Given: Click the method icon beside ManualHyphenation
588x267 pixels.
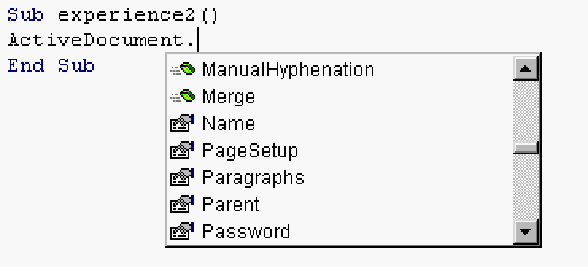Looking at the screenshot, I should [x=183, y=69].
